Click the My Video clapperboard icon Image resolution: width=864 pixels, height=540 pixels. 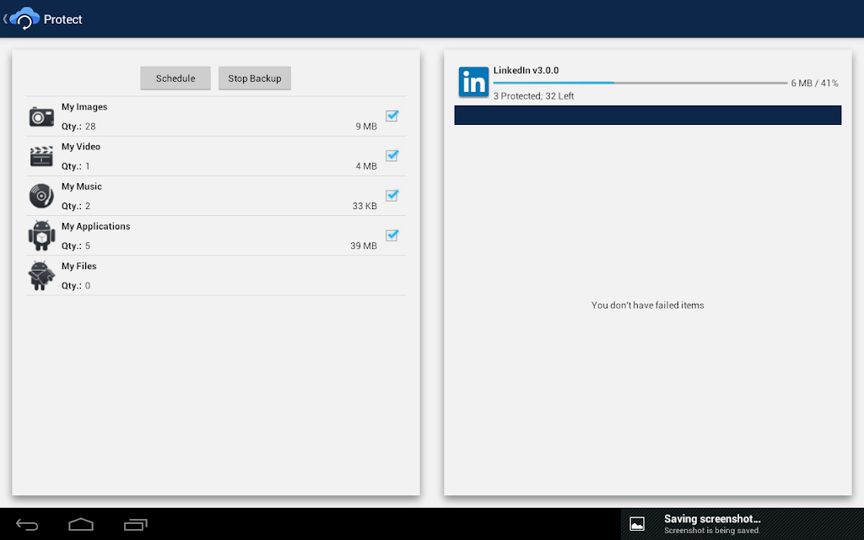coord(41,156)
